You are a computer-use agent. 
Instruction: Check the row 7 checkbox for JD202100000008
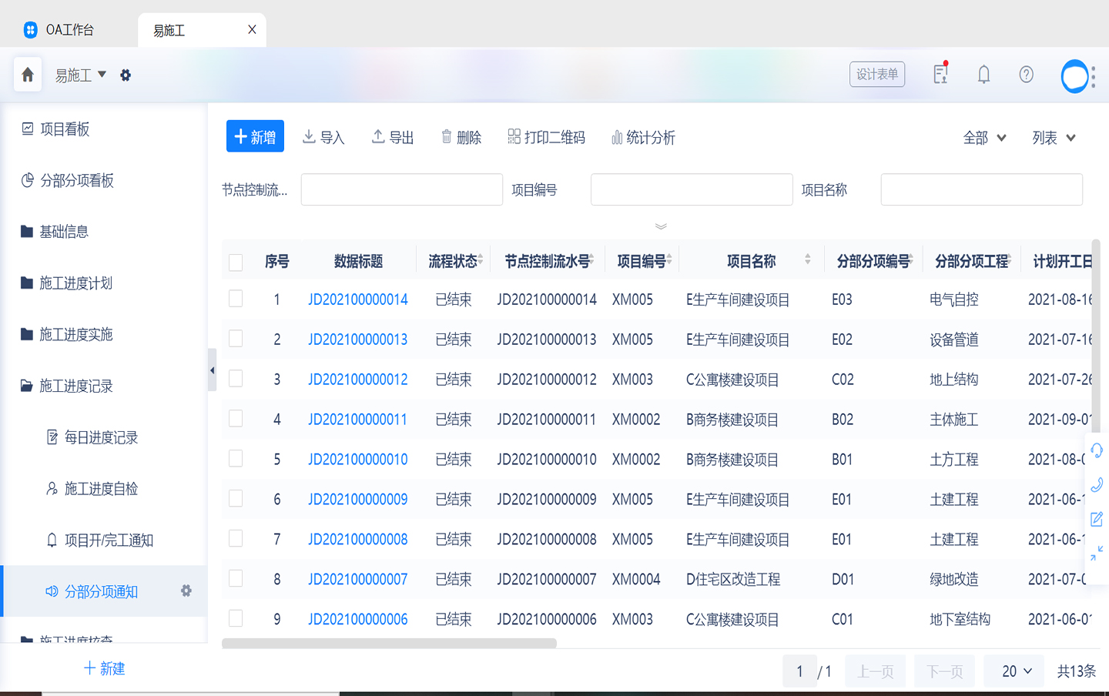click(236, 539)
